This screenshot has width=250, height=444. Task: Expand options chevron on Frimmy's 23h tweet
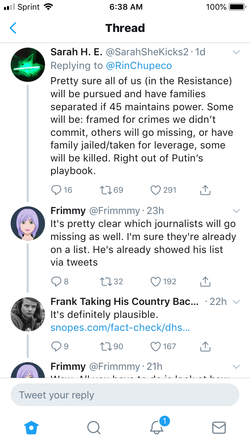coord(236,211)
